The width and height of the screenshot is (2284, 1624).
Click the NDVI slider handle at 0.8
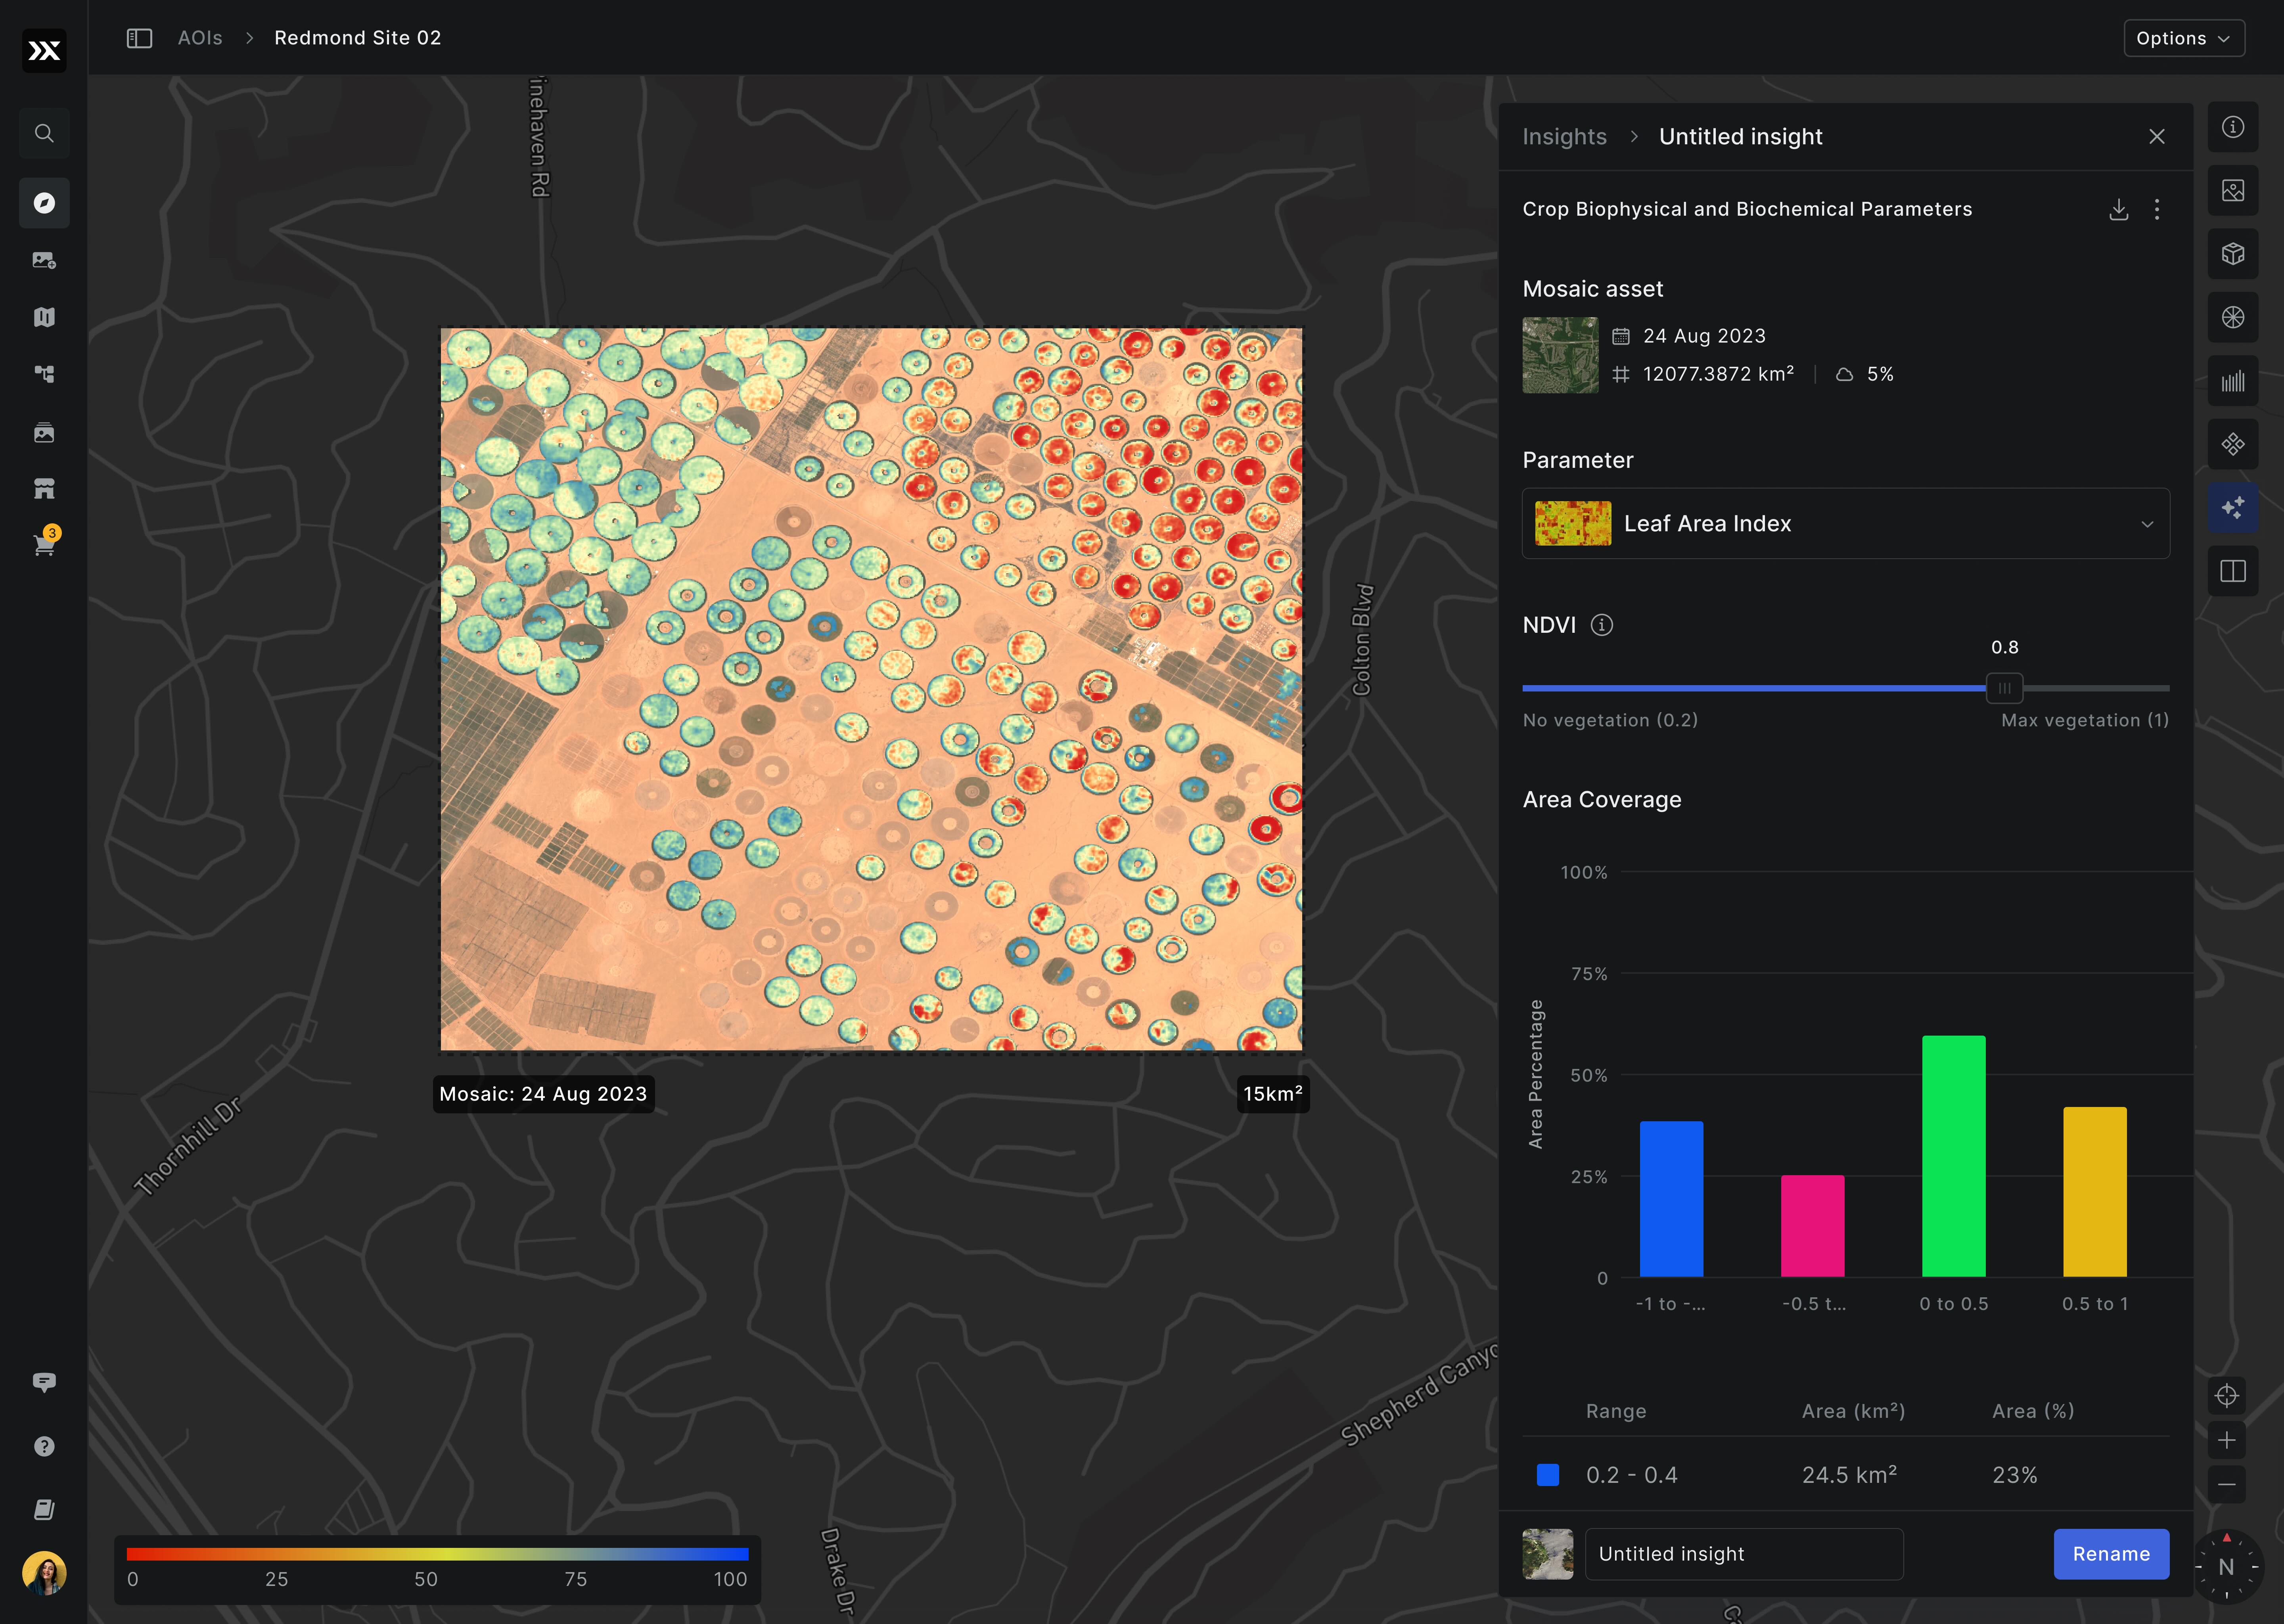[x=2004, y=688]
